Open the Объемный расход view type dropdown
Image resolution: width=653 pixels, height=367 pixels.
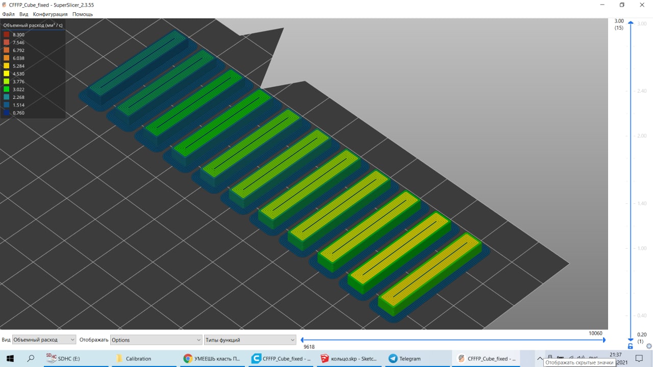[x=44, y=339]
